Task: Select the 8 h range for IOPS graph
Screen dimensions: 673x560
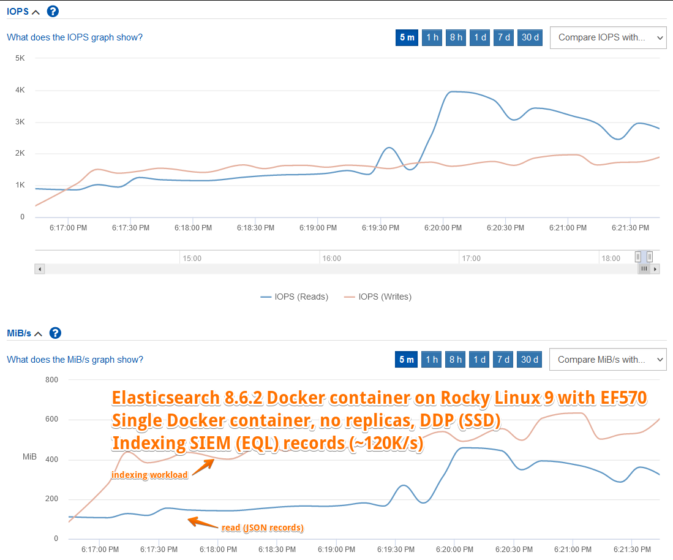Action: pyautogui.click(x=456, y=37)
